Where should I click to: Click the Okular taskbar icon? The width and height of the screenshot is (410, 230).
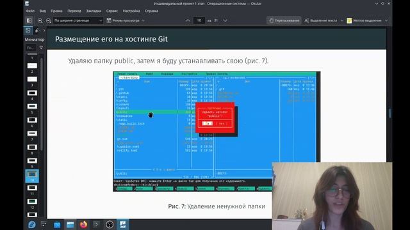tap(122, 224)
